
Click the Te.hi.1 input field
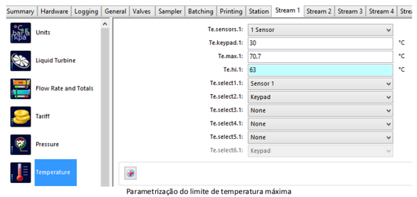coord(320,70)
